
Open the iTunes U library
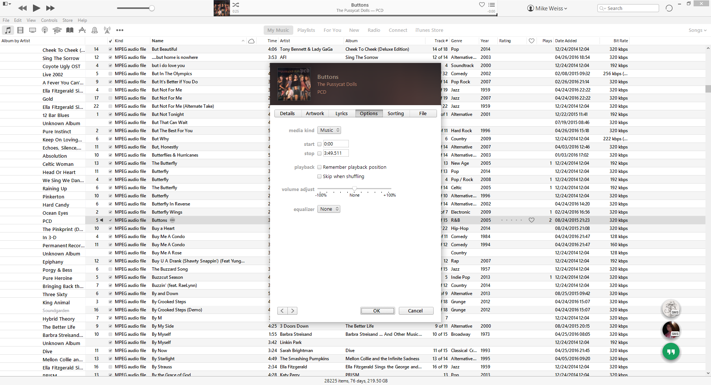pyautogui.click(x=57, y=30)
